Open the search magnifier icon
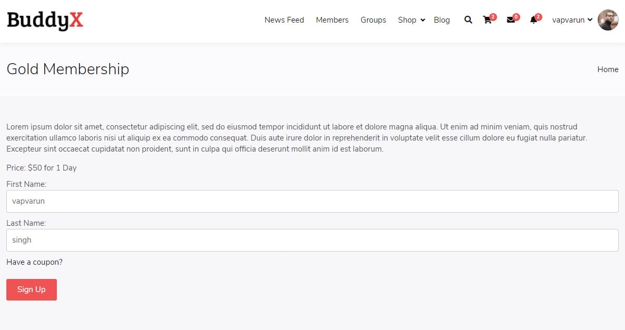Screen dimensions: 625x330 (468, 20)
